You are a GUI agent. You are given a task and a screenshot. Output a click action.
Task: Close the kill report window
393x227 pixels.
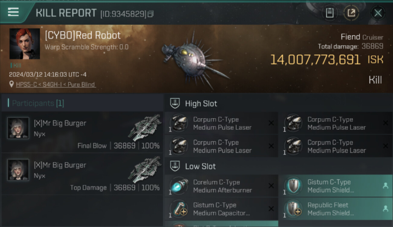click(378, 13)
